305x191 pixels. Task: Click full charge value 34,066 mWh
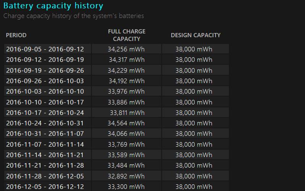coord(126,133)
